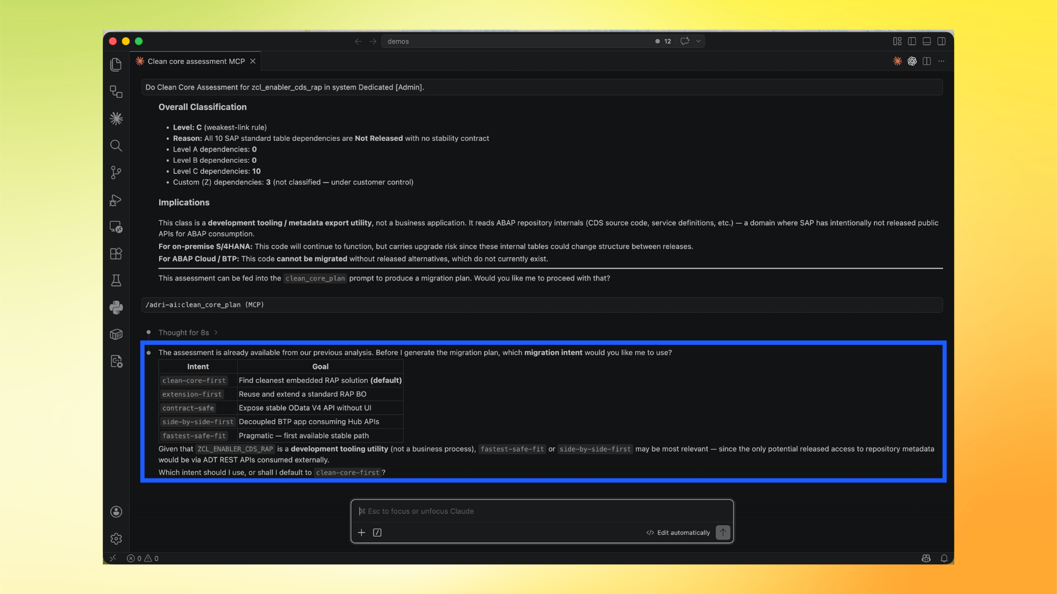Open the Python sidebar icon
The width and height of the screenshot is (1057, 594).
pos(116,307)
